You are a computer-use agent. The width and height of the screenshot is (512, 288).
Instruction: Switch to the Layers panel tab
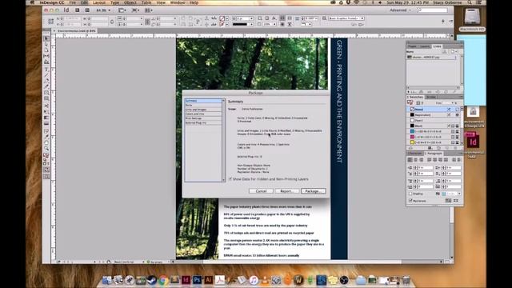(x=425, y=46)
